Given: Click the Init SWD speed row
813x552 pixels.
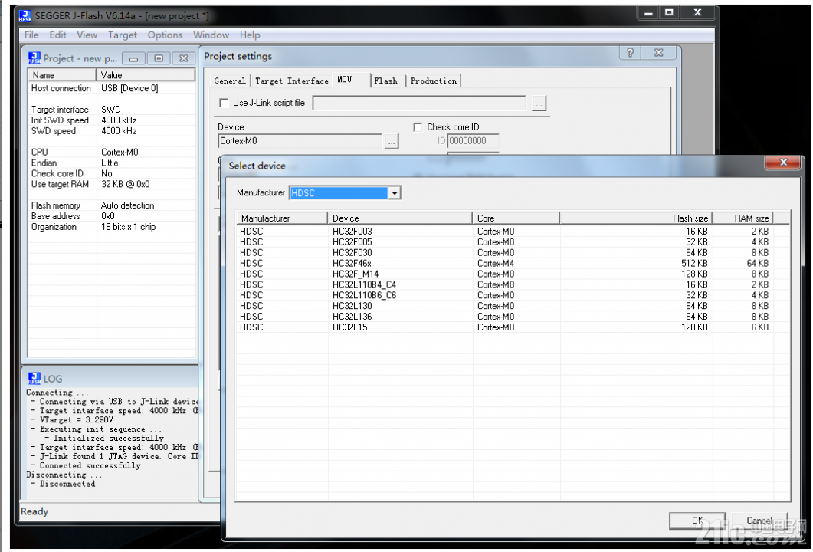Looking at the screenshot, I should click(112, 120).
